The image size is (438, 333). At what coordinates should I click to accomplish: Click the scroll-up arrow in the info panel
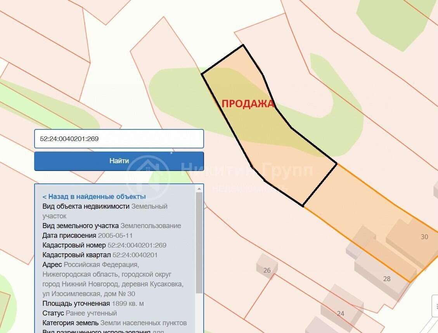[x=199, y=189]
